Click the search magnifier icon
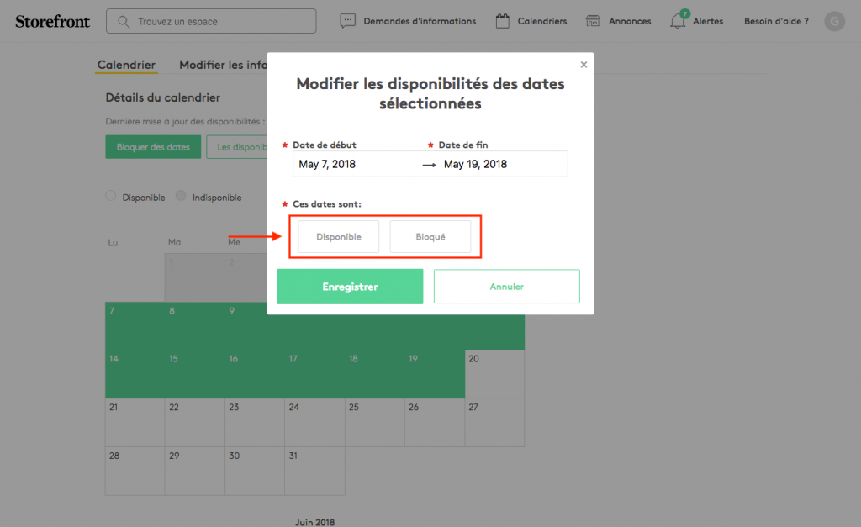Screen dimensions: 861x527 (x=124, y=21)
